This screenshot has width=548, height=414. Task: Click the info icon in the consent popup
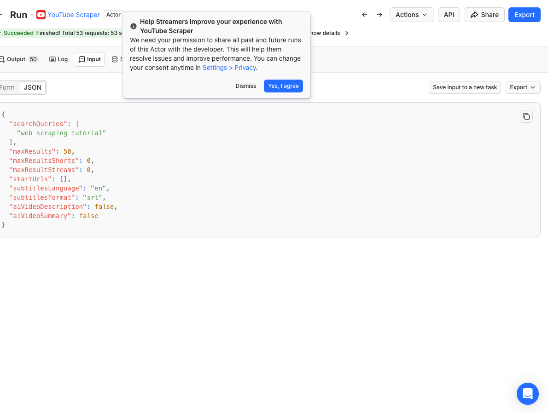click(x=134, y=26)
